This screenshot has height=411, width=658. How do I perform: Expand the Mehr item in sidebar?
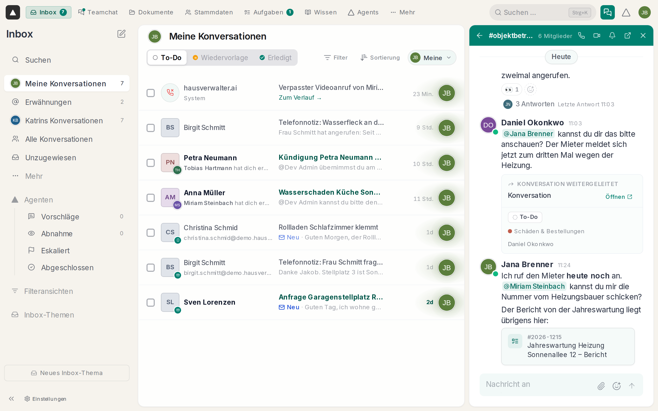34,176
